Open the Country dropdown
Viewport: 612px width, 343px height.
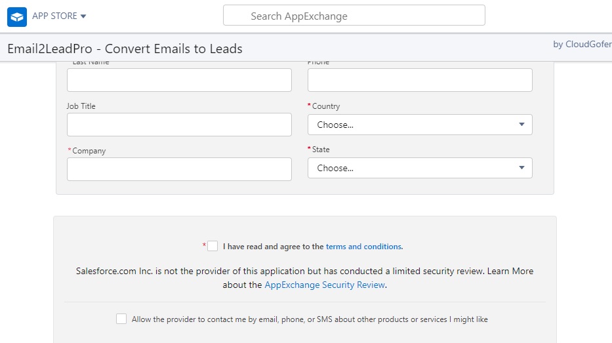420,125
